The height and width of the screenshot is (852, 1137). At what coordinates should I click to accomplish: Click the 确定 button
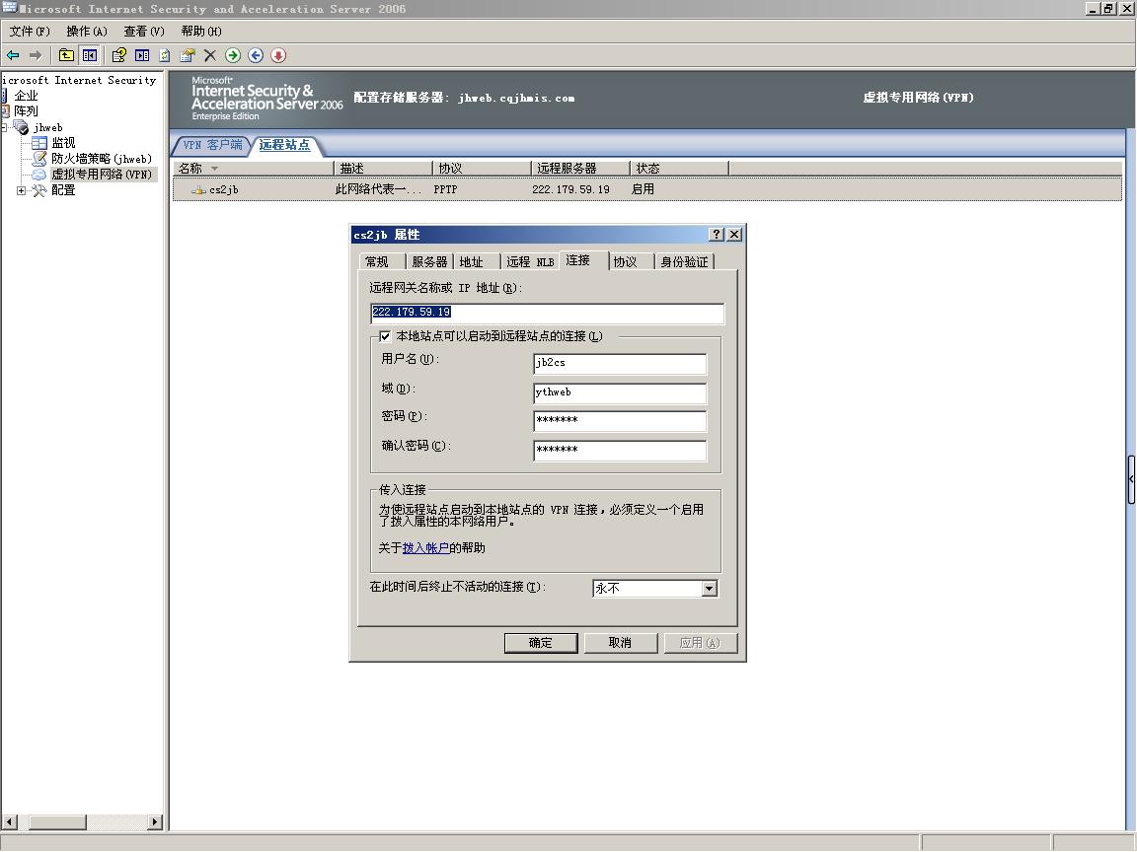coord(541,643)
